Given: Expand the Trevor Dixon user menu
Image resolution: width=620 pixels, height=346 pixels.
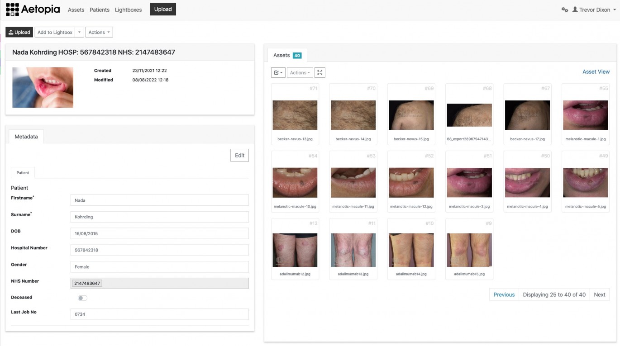Looking at the screenshot, I should tap(597, 9).
